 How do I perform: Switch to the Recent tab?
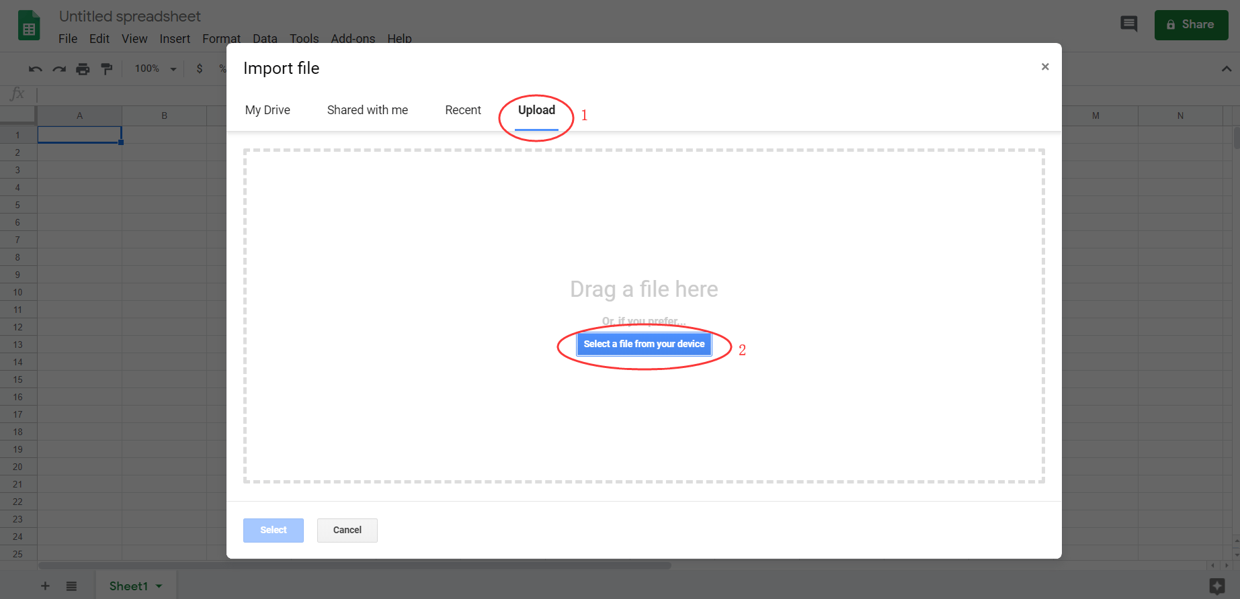pyautogui.click(x=462, y=110)
